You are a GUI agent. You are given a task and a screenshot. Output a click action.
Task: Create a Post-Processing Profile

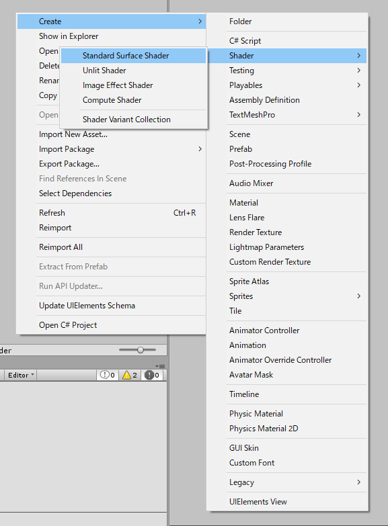(x=287, y=164)
